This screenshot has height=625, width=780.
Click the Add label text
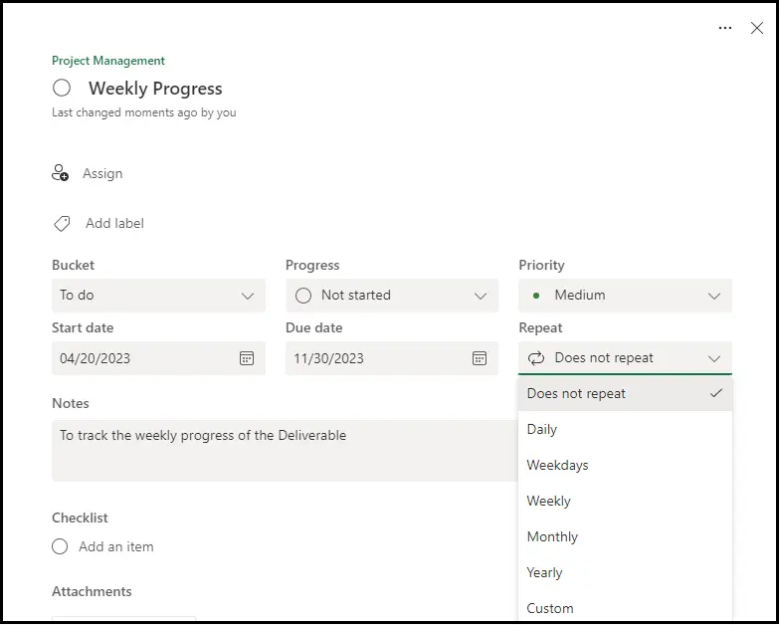[114, 224]
